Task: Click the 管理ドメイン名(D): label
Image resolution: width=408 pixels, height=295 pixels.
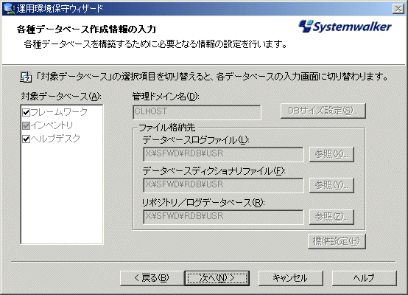Action: click(166, 97)
